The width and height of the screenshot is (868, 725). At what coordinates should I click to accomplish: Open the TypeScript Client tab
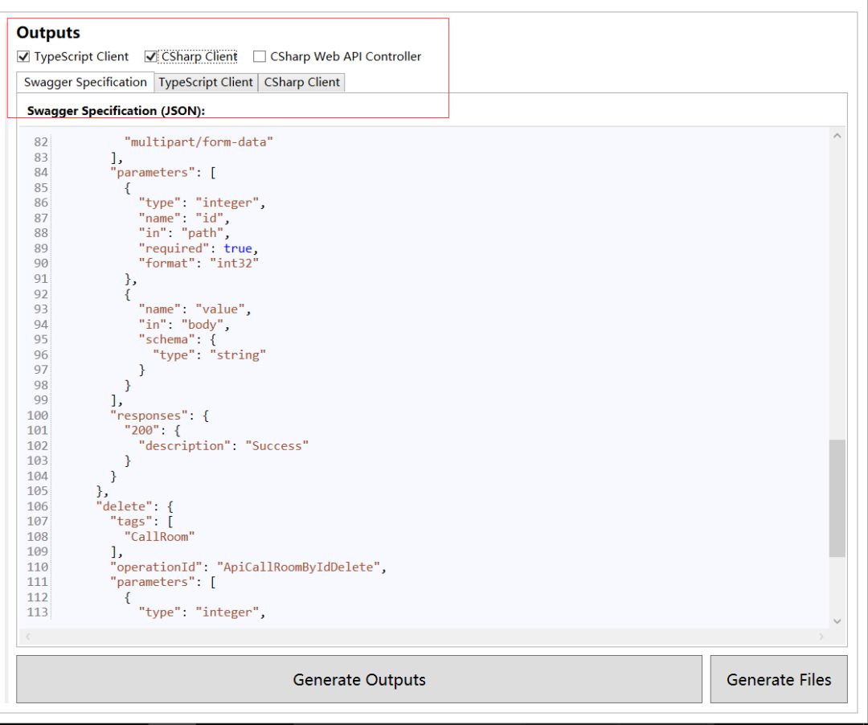pyautogui.click(x=206, y=82)
